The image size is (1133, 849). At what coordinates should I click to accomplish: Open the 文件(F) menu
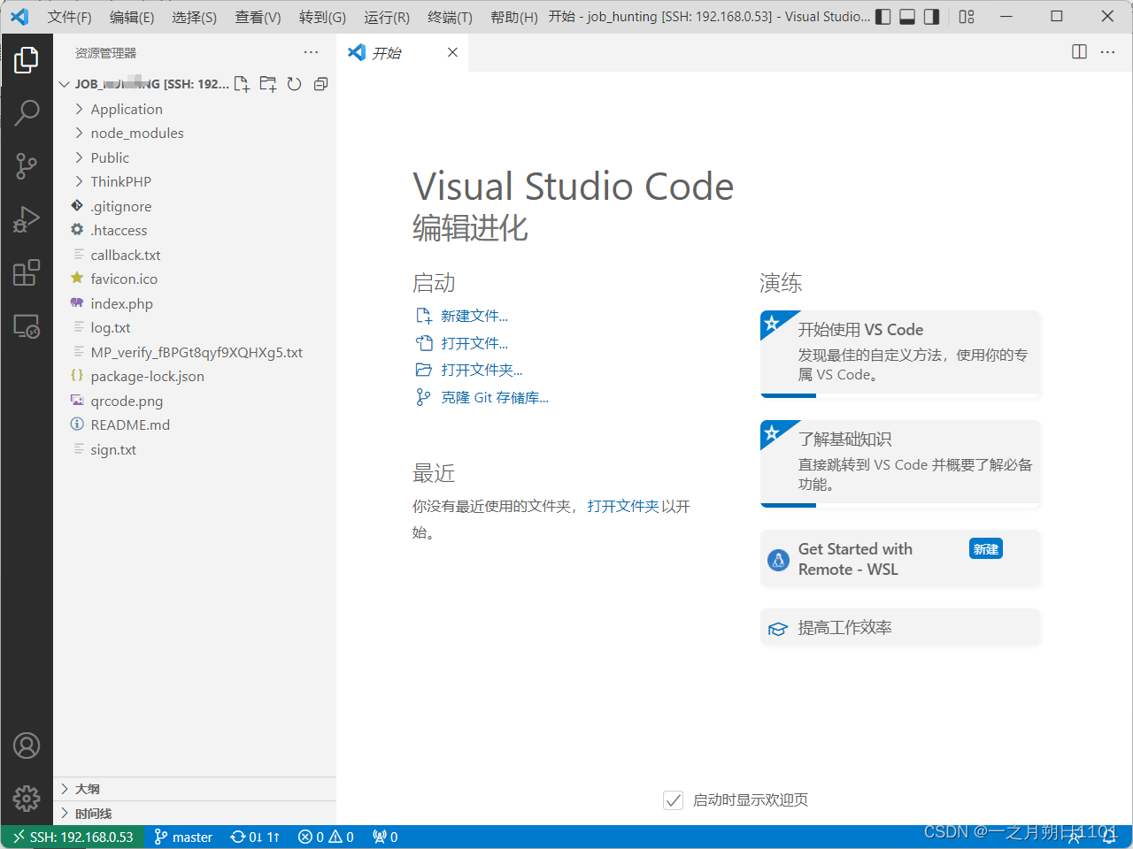(69, 17)
